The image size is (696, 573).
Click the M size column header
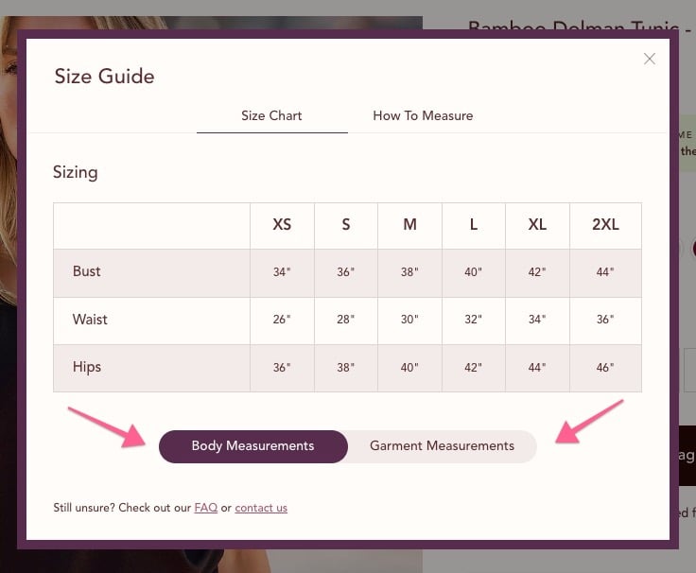pos(409,225)
